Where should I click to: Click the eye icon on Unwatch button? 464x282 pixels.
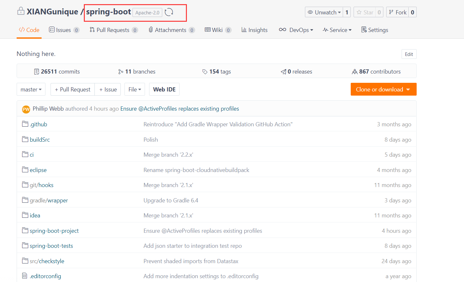[x=310, y=12]
